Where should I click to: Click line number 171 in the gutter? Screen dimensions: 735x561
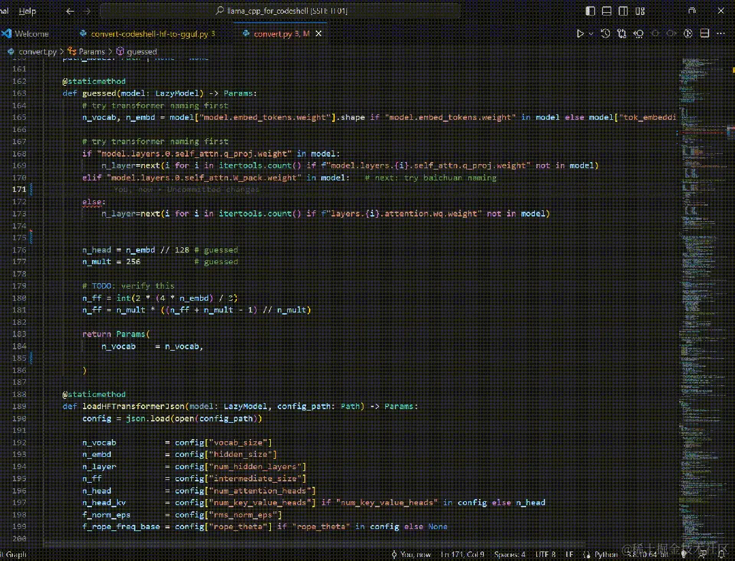19,189
